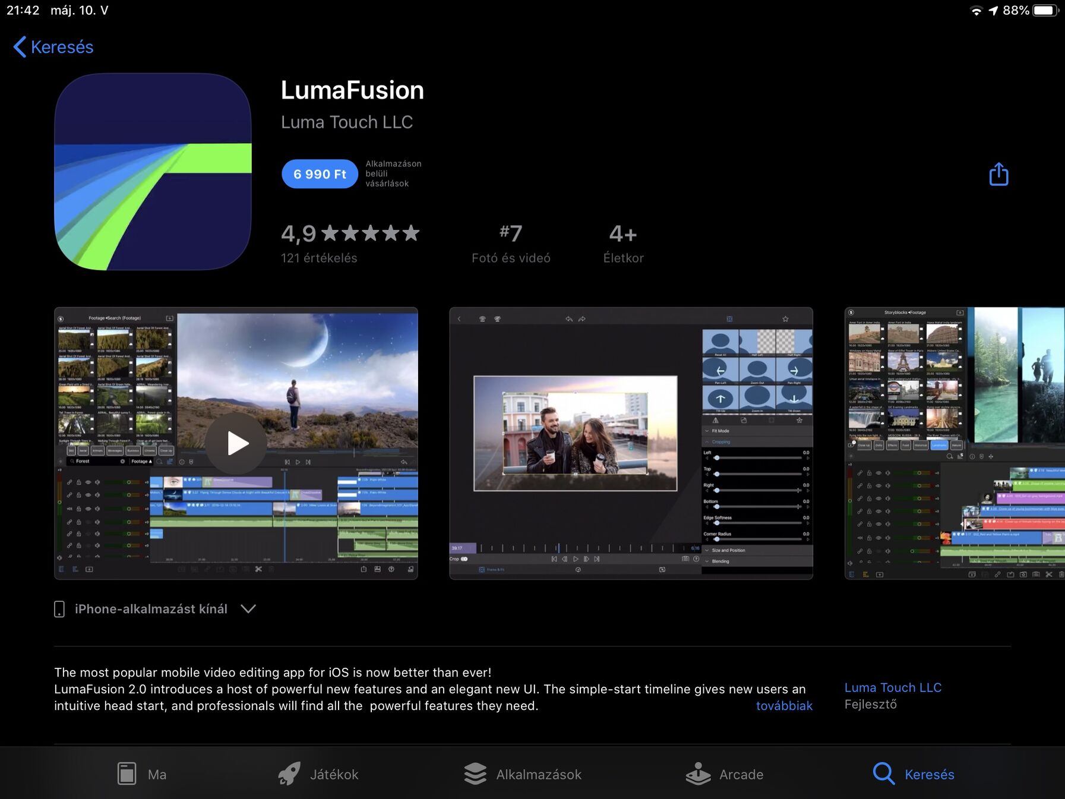
Task: Tap the LumaFusion app icon
Action: 153,172
